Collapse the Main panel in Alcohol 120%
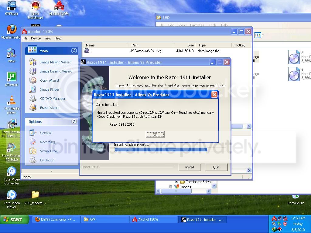This screenshot has width=311, height=233. tap(74, 51)
